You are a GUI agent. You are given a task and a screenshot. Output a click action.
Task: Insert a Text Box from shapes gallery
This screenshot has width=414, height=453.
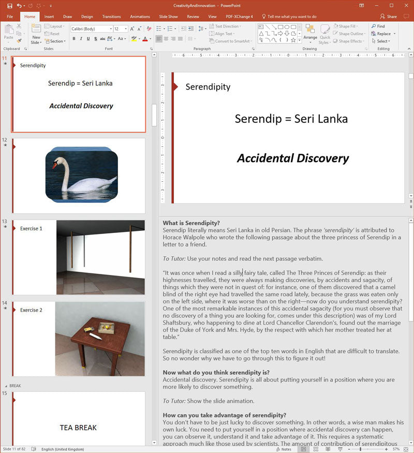tap(261, 27)
